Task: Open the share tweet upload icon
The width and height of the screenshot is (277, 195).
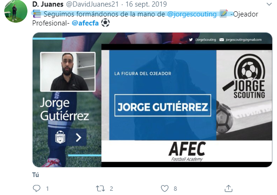Action: click(228, 188)
